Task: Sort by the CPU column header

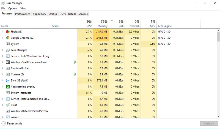Action: [x=85, y=24]
